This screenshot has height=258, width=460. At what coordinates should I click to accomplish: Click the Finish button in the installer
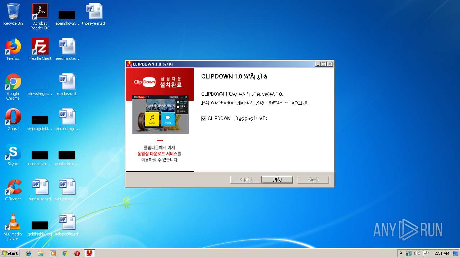277,180
